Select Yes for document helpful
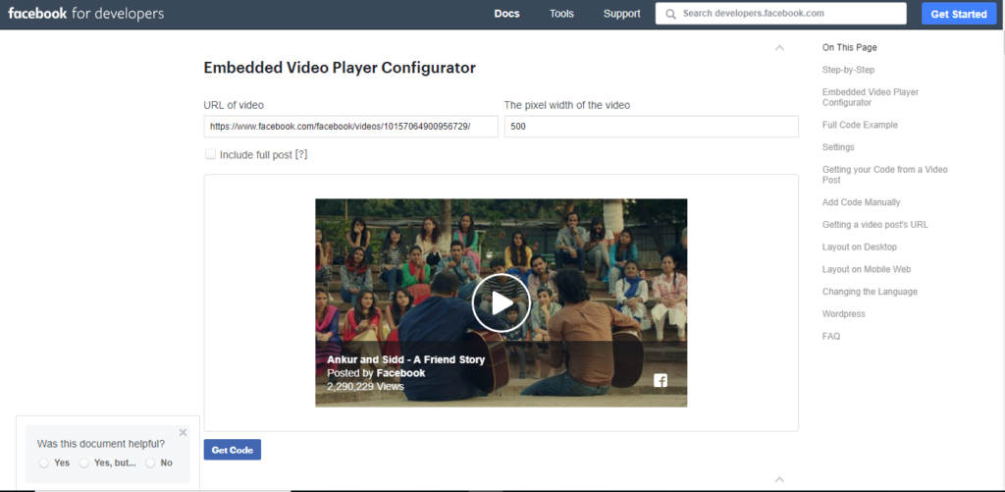 coord(43,463)
